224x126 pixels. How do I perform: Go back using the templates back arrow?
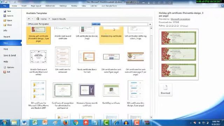29,19
